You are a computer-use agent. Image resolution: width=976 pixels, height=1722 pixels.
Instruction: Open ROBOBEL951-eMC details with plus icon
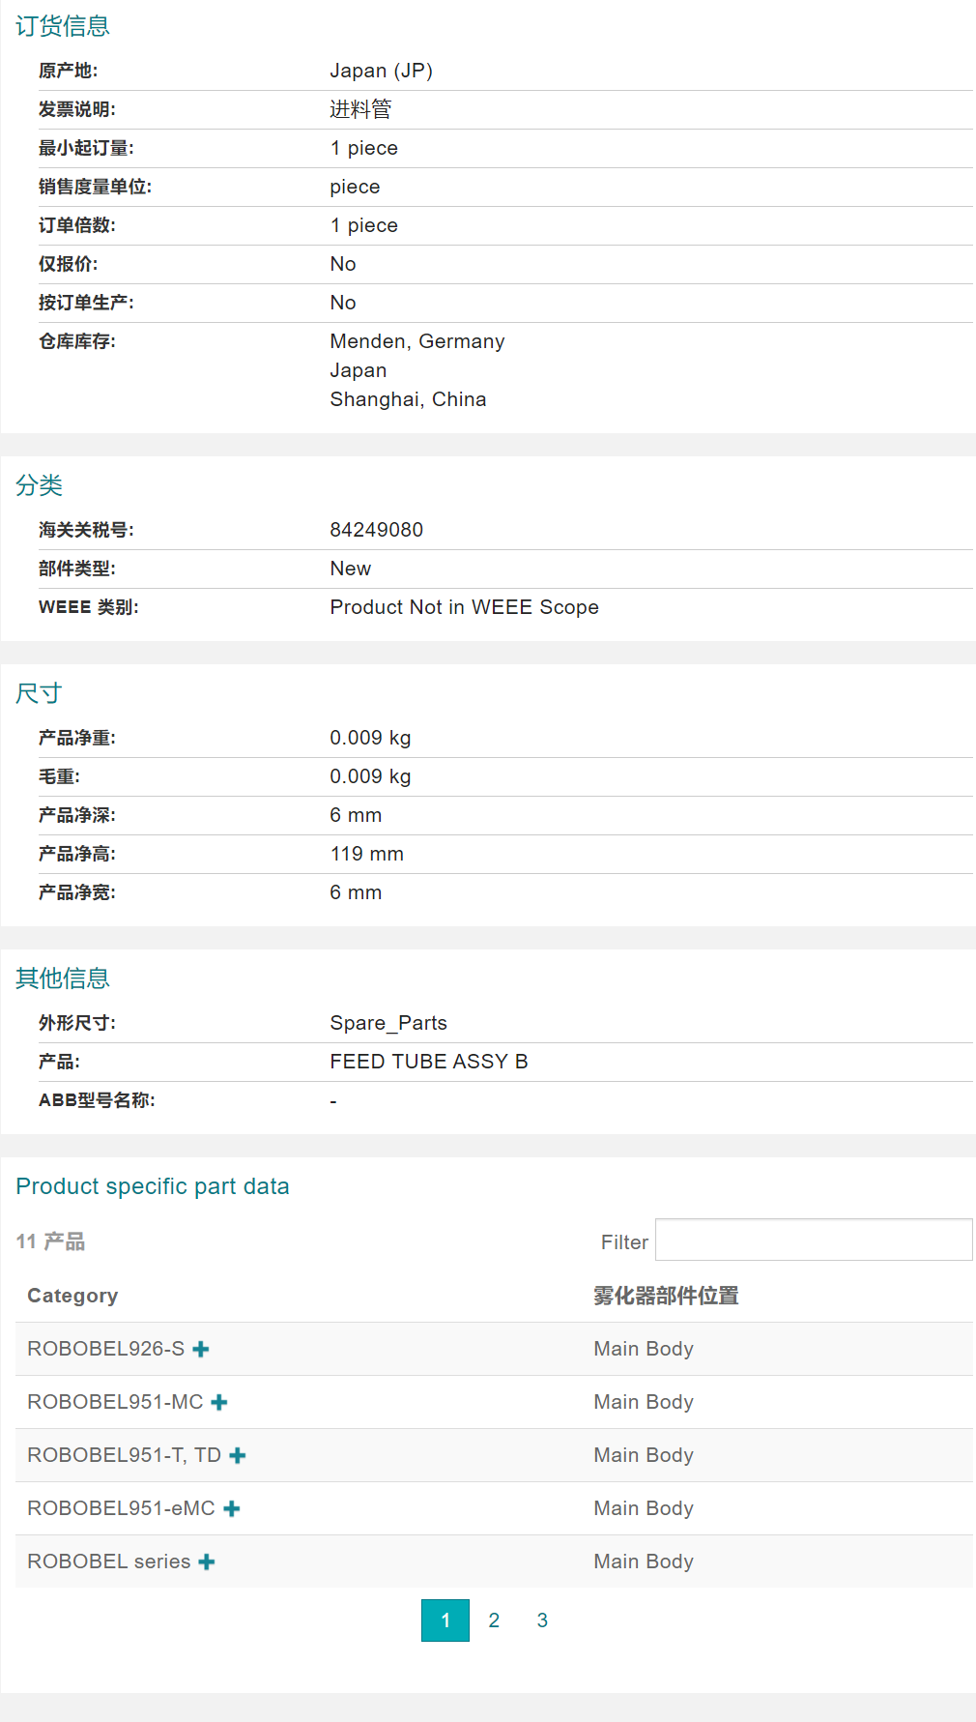(x=232, y=1508)
